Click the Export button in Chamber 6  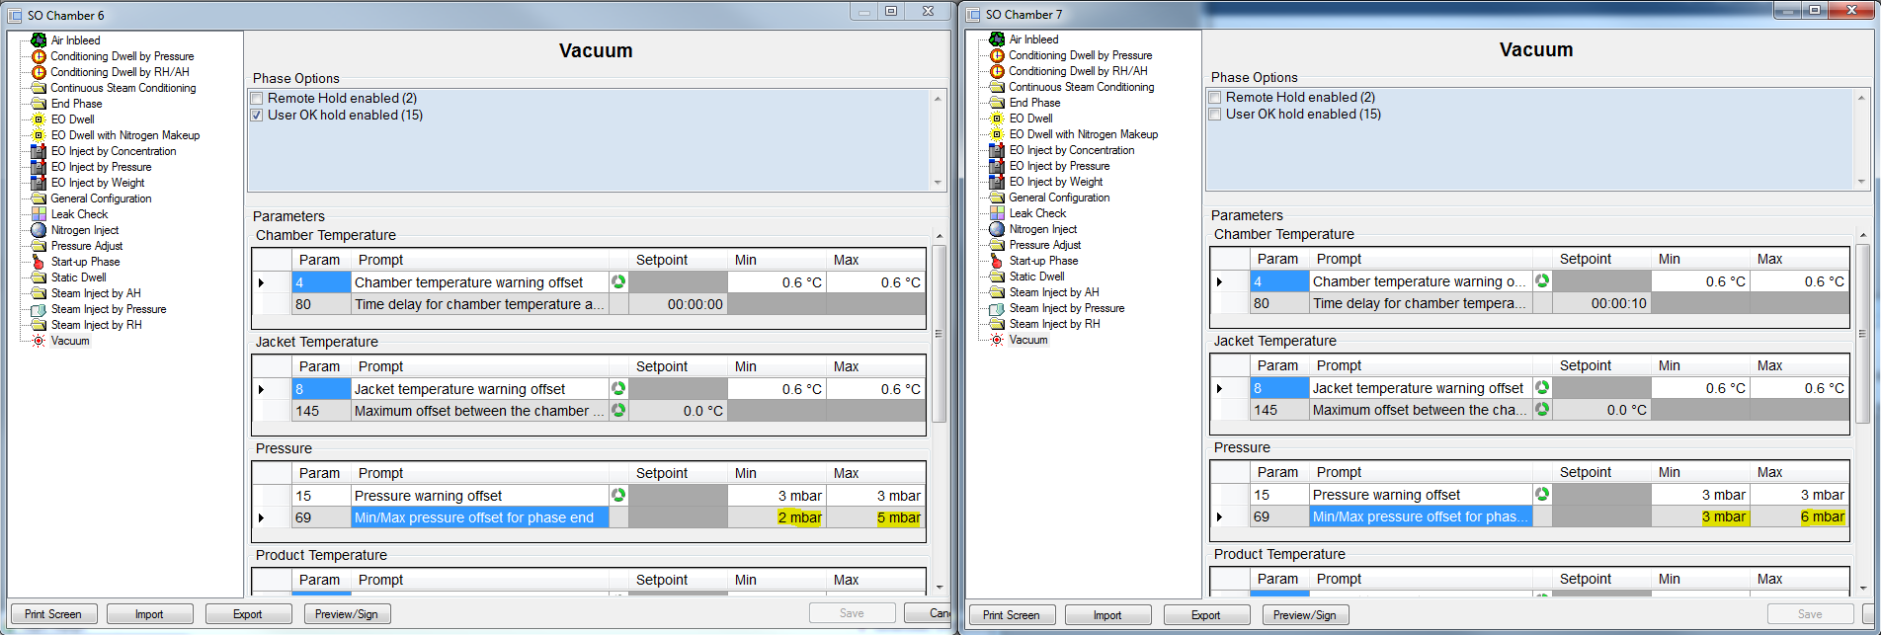(x=248, y=614)
